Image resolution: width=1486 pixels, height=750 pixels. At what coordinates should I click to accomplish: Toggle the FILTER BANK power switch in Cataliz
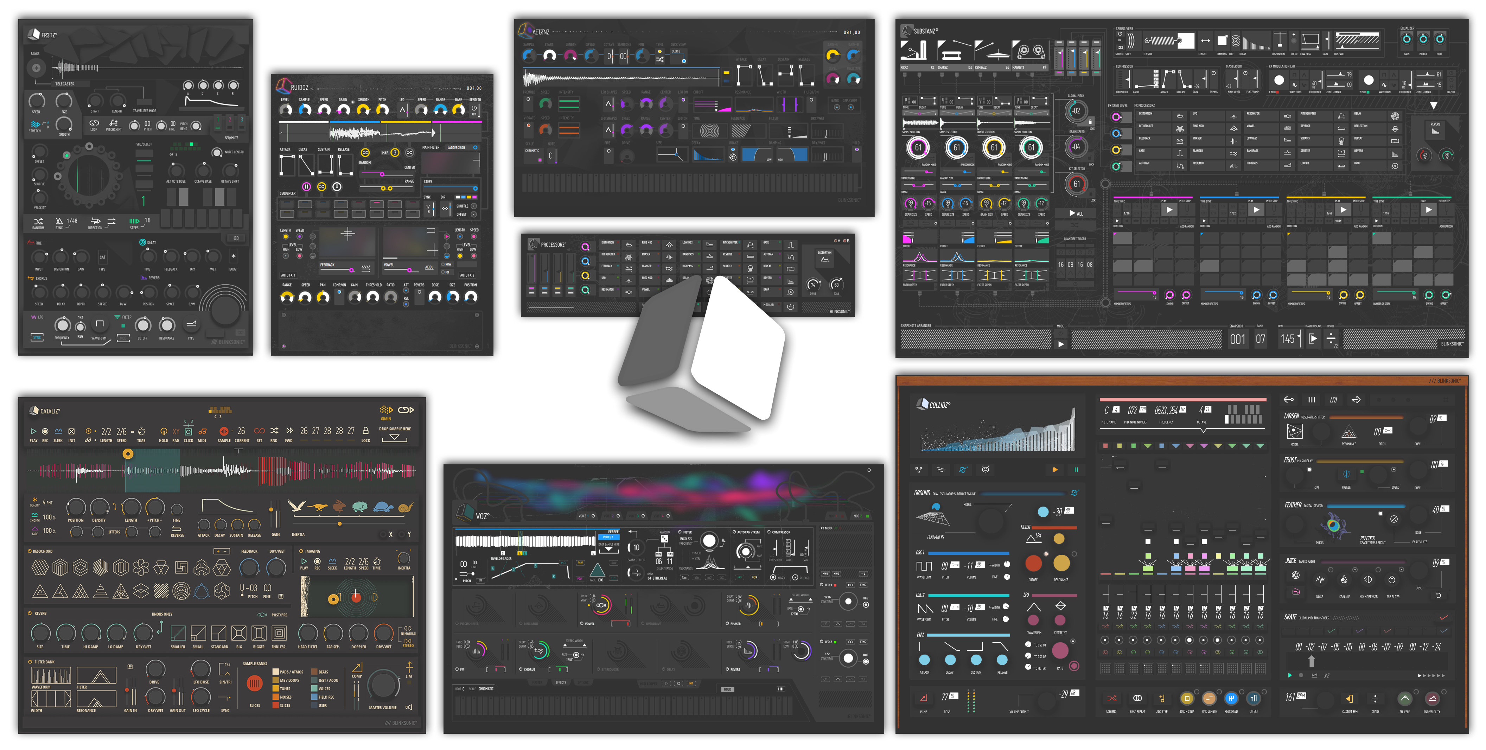30,662
